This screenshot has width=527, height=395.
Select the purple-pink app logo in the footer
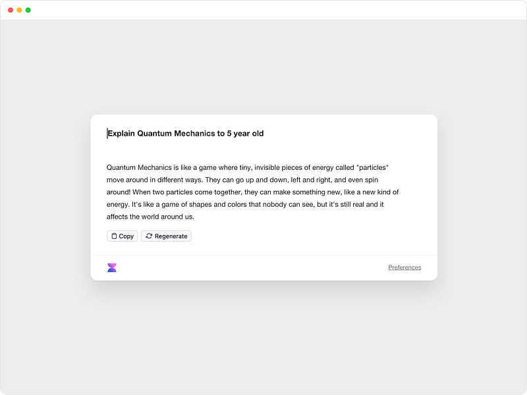[x=112, y=266]
